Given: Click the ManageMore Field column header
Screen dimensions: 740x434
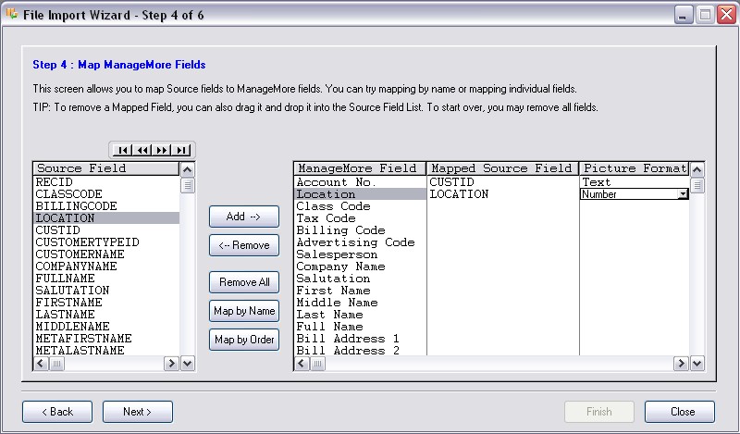Looking at the screenshot, I should [360, 168].
